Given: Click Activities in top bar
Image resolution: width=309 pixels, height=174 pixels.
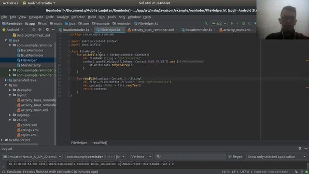Looking at the screenshot, I should (x=10, y=3).
